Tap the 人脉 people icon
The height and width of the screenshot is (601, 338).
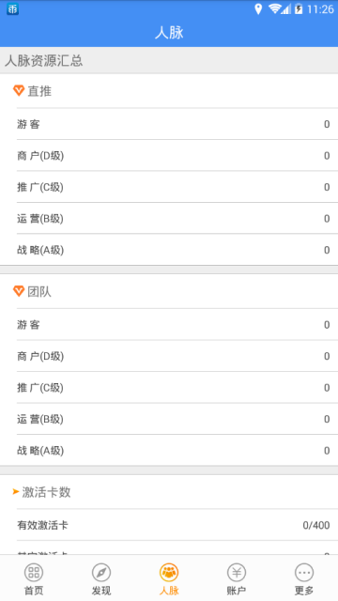point(169,573)
